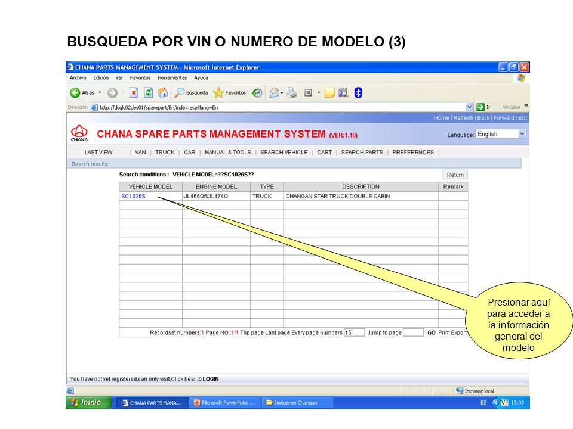Image resolution: width=573 pixels, height=429 pixels.
Task: Click the Return button
Action: 455,175
